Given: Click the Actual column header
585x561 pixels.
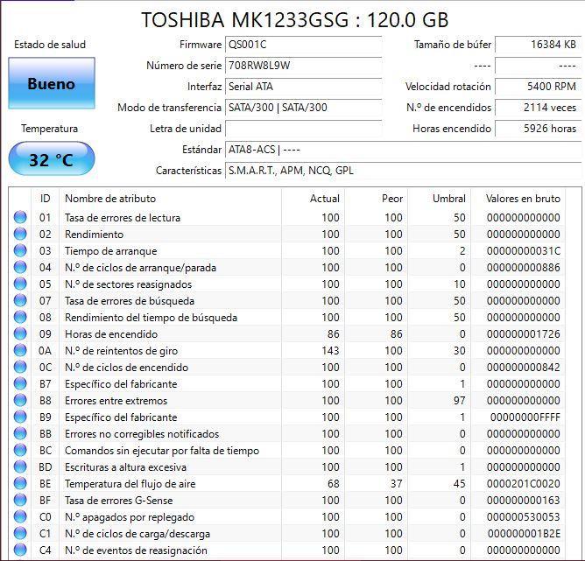Looking at the screenshot, I should (x=325, y=199).
